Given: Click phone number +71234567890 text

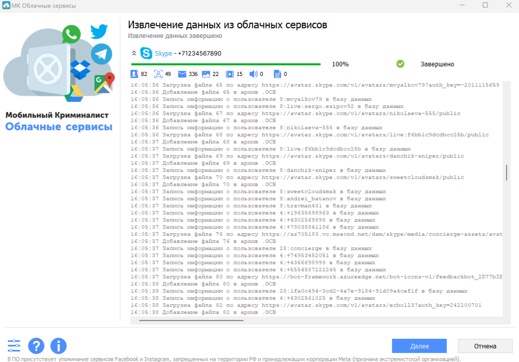Looking at the screenshot, I should 199,54.
